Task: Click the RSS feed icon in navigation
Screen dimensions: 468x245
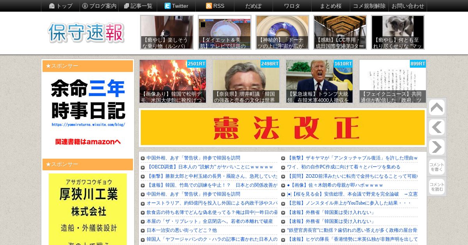Action: [x=209, y=6]
